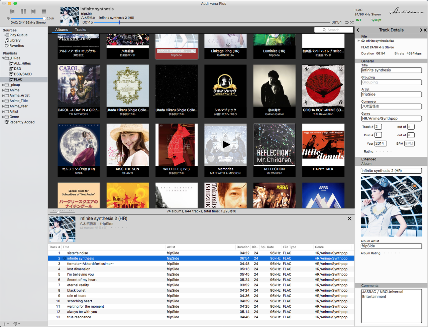Edit the Album Artist field
This screenshot has height=327, width=428.
coord(391,246)
